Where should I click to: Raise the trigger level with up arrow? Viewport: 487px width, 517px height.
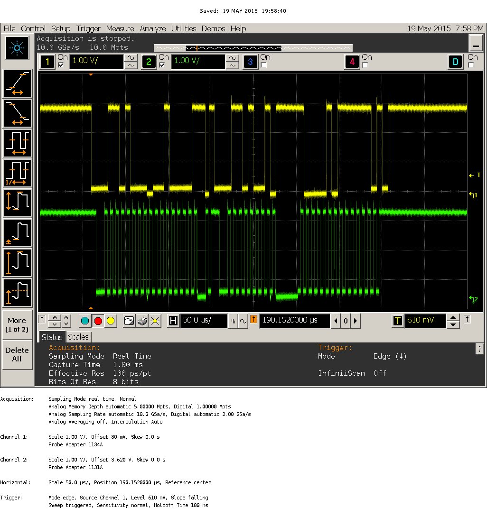pos(453,317)
